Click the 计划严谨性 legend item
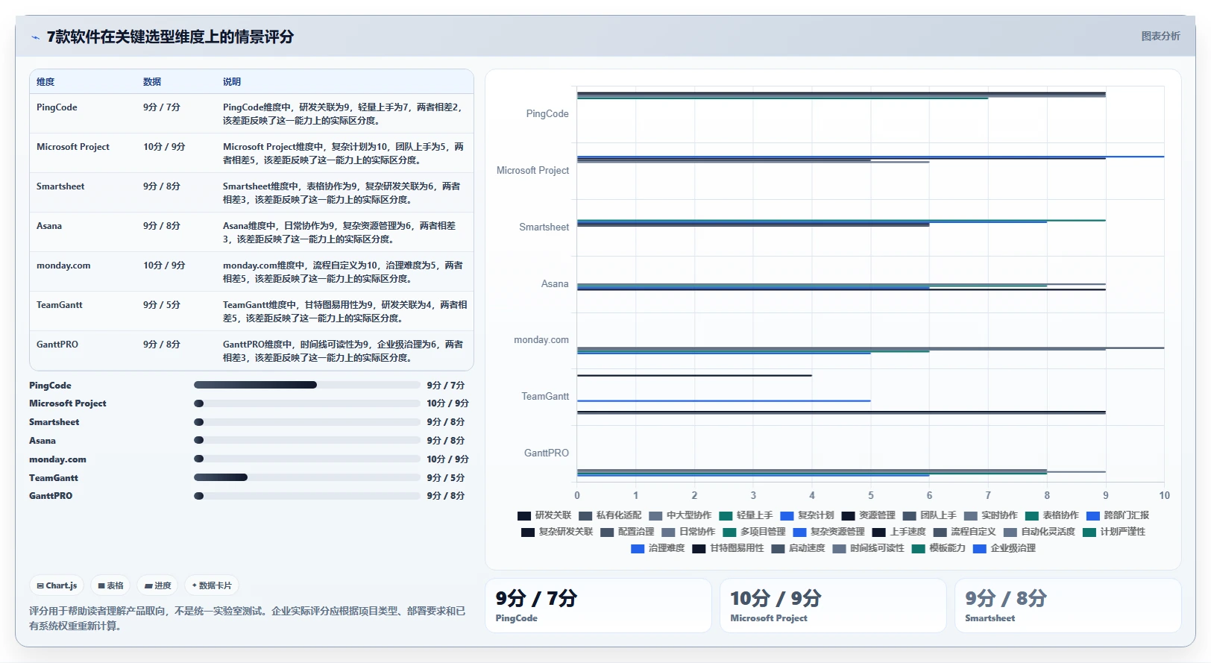 tap(1113, 532)
